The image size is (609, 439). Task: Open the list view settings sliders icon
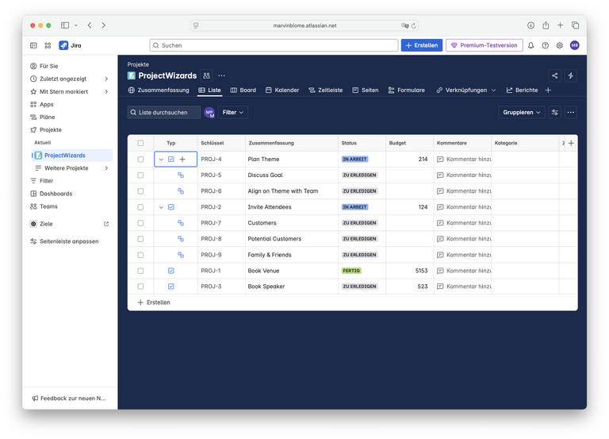(554, 113)
